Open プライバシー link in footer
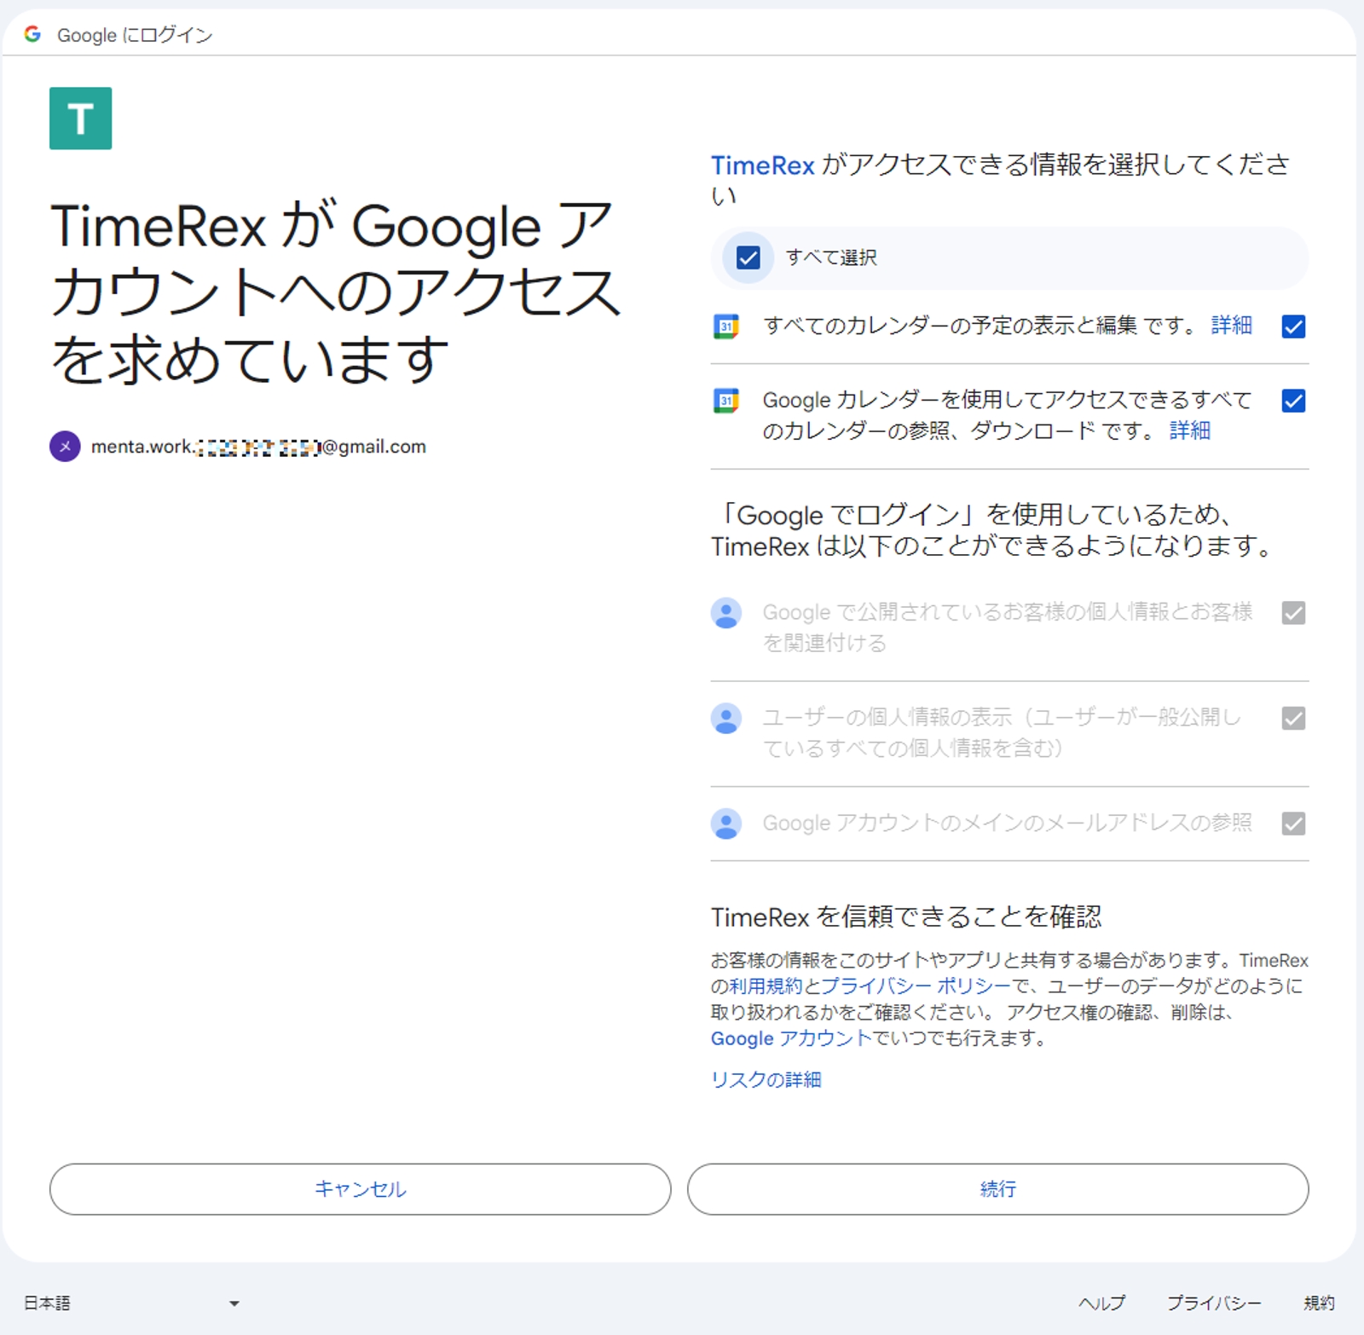 [x=1214, y=1303]
